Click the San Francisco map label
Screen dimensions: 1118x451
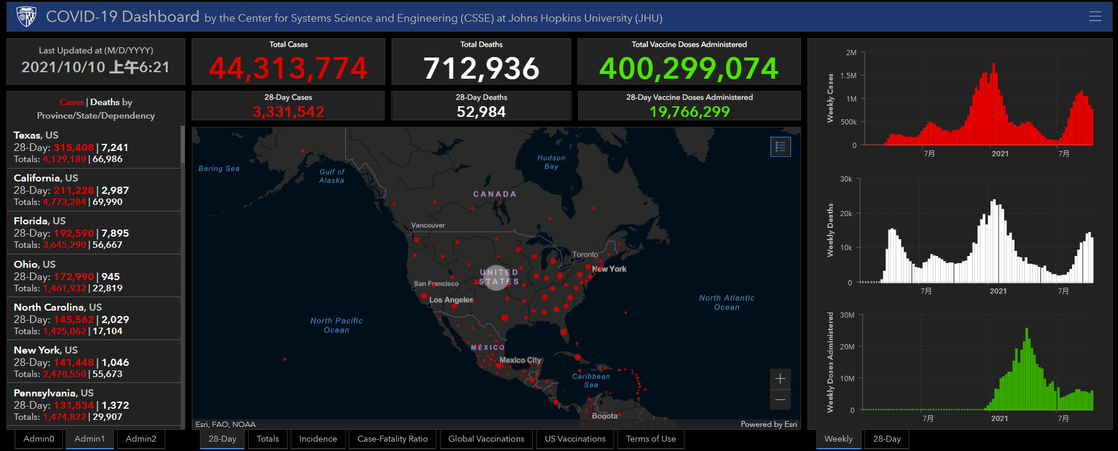click(x=436, y=284)
